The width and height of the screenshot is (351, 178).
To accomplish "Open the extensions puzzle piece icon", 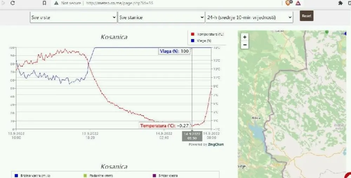I will click(340, 3).
